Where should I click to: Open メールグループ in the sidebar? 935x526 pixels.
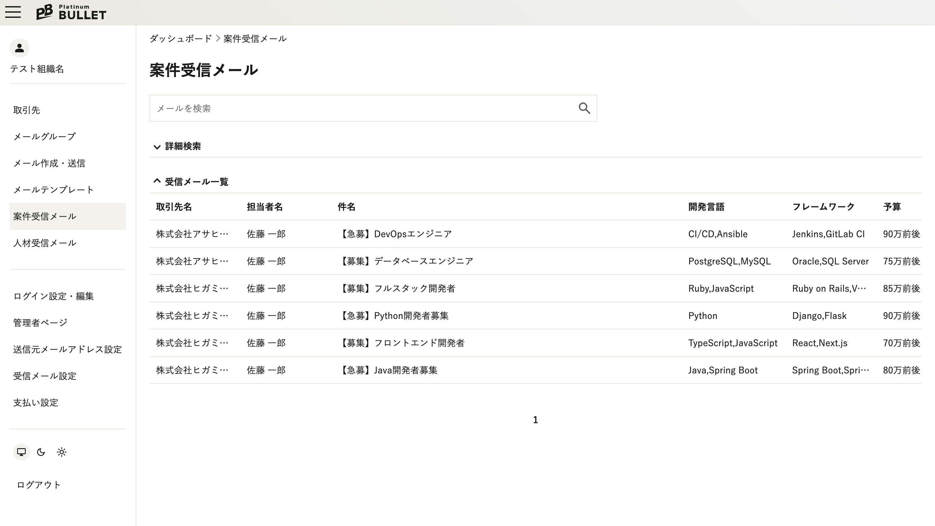[44, 137]
